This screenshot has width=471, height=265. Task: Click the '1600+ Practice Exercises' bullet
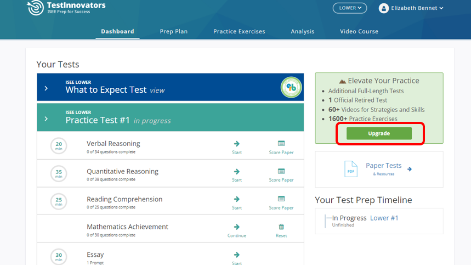tap(362, 119)
